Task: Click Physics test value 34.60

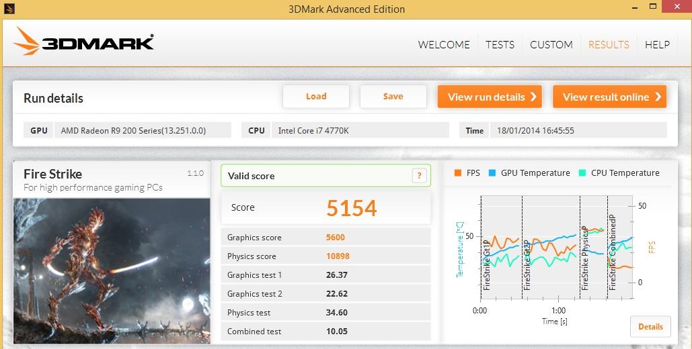Action: pos(337,313)
